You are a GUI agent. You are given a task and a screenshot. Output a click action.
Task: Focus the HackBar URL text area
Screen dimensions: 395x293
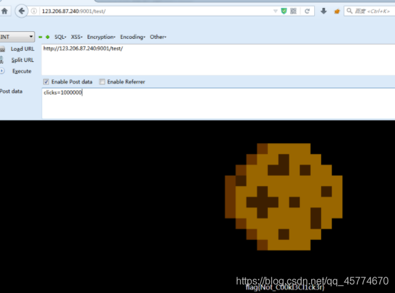[218, 59]
